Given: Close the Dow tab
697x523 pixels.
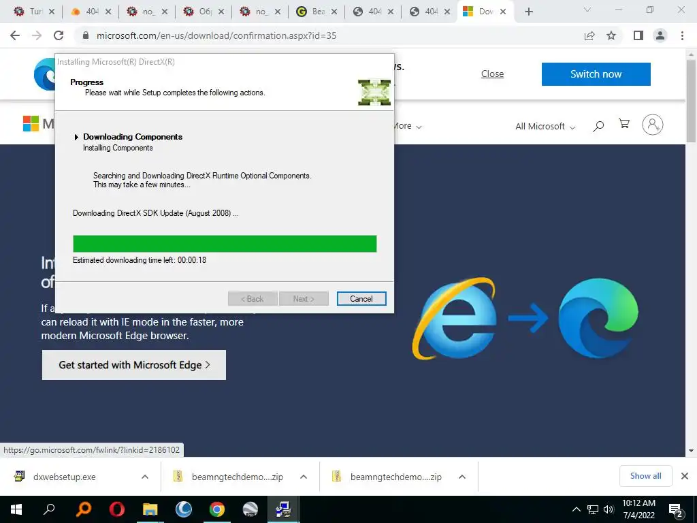Looking at the screenshot, I should click(503, 12).
